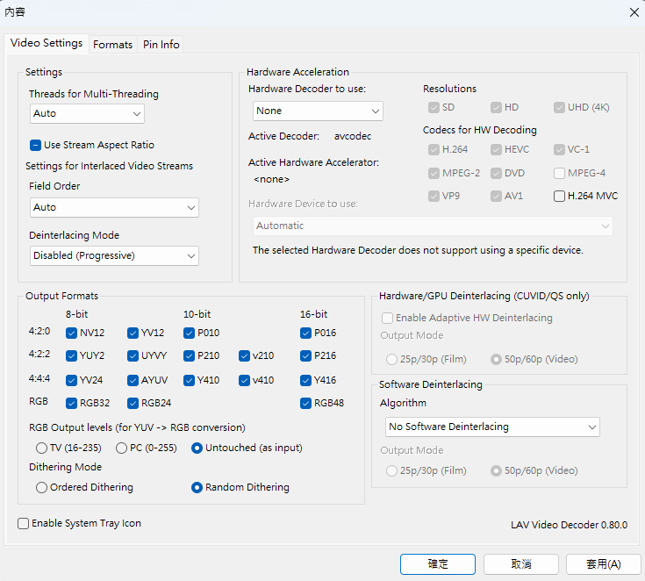This screenshot has height=581, width=645.
Task: Enable System Tray Icon checkbox
Action: pyautogui.click(x=24, y=523)
